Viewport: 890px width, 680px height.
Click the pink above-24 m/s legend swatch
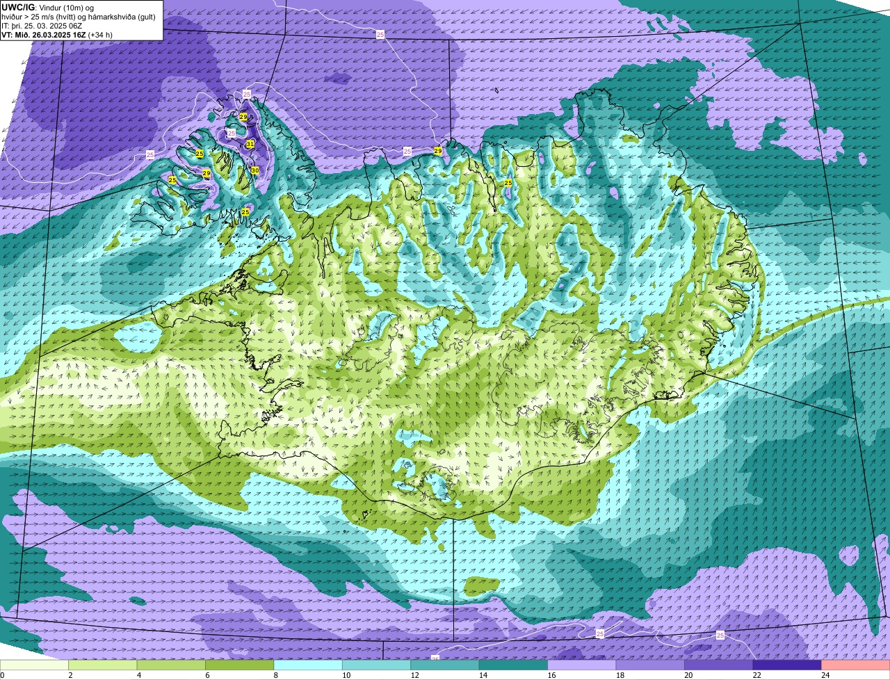click(x=856, y=665)
